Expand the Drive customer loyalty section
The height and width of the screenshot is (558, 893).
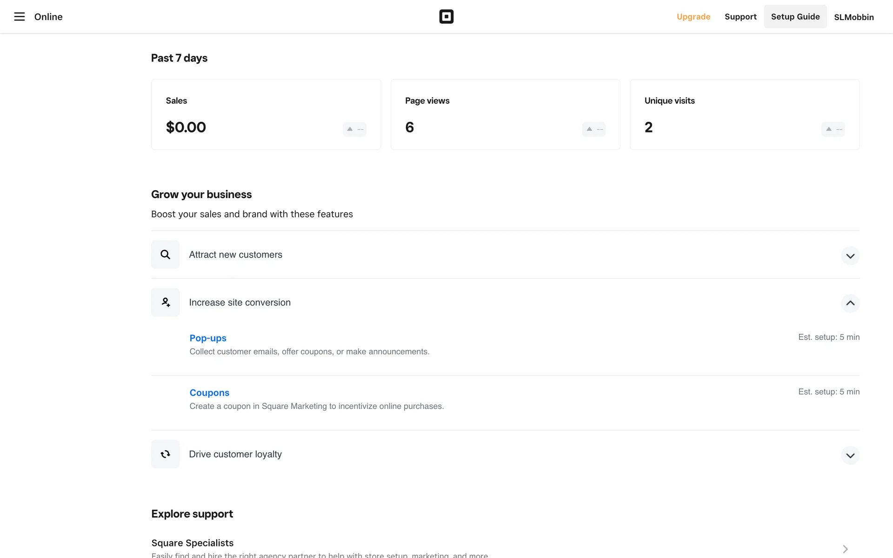[x=850, y=455]
